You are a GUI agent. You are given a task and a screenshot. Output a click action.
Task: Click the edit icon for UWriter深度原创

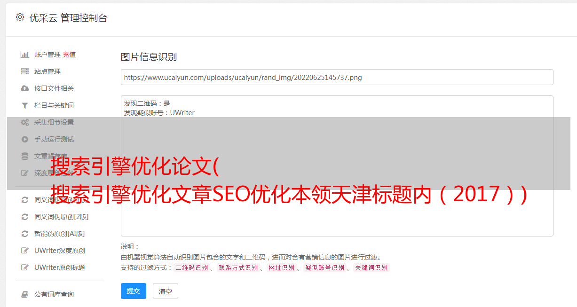pos(25,251)
